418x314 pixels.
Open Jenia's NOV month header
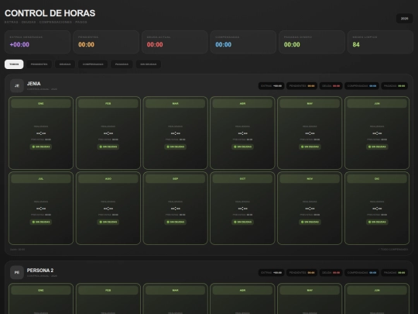[x=310, y=179]
